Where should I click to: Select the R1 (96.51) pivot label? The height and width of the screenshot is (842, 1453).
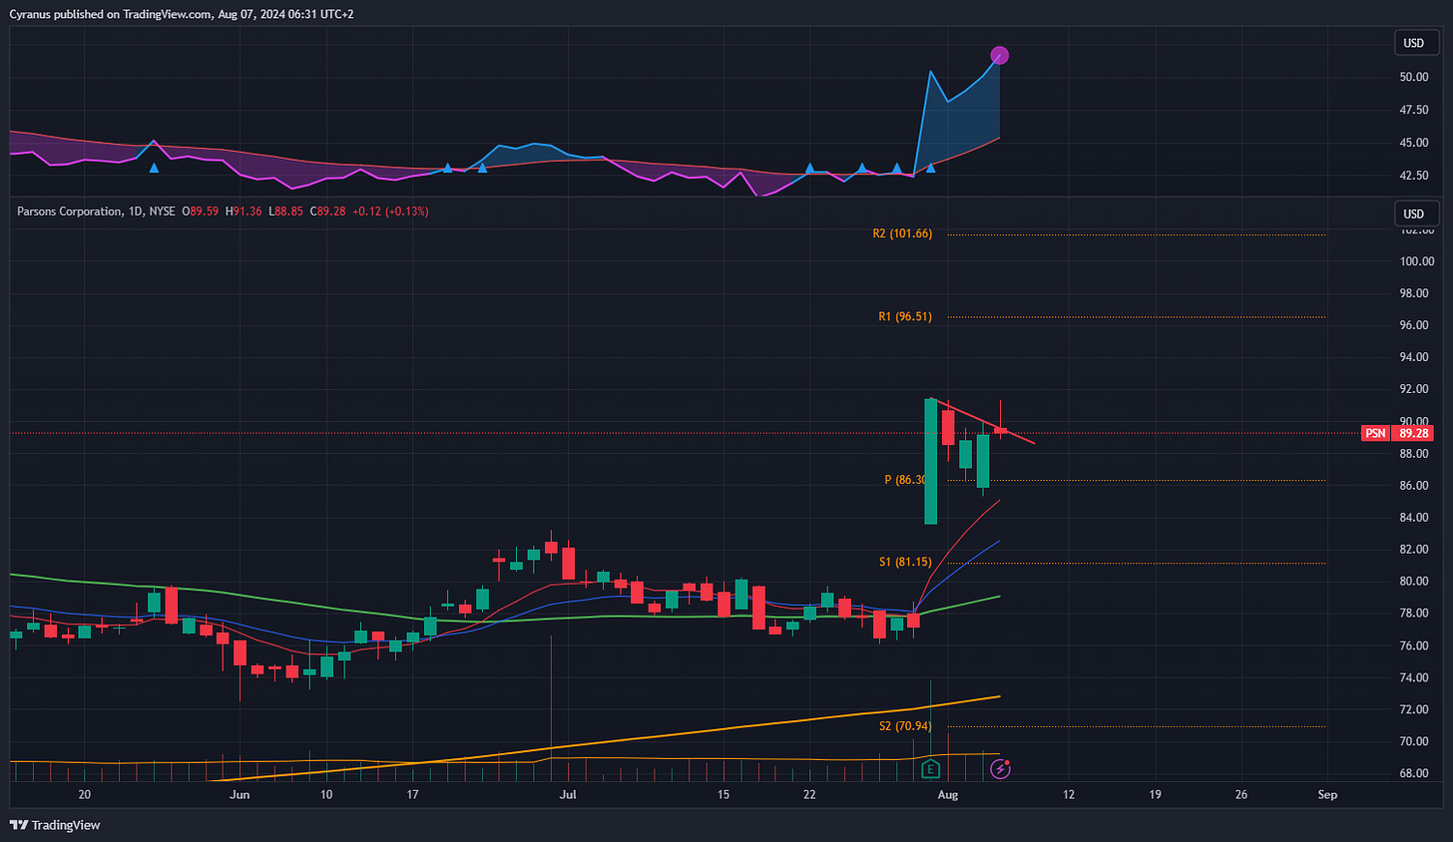[905, 316]
